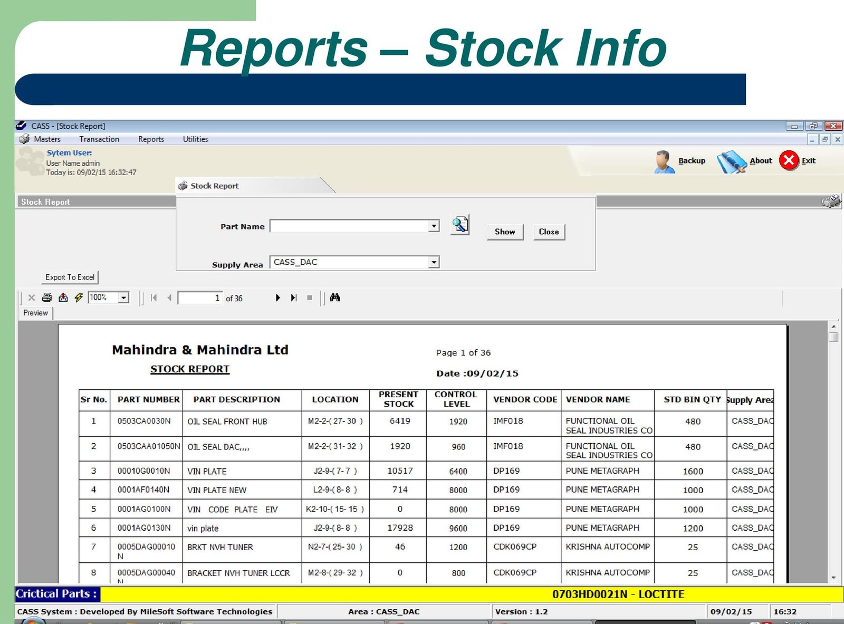This screenshot has height=624, width=844.
Task: Click part number 0503CA0030N
Action: click(144, 421)
